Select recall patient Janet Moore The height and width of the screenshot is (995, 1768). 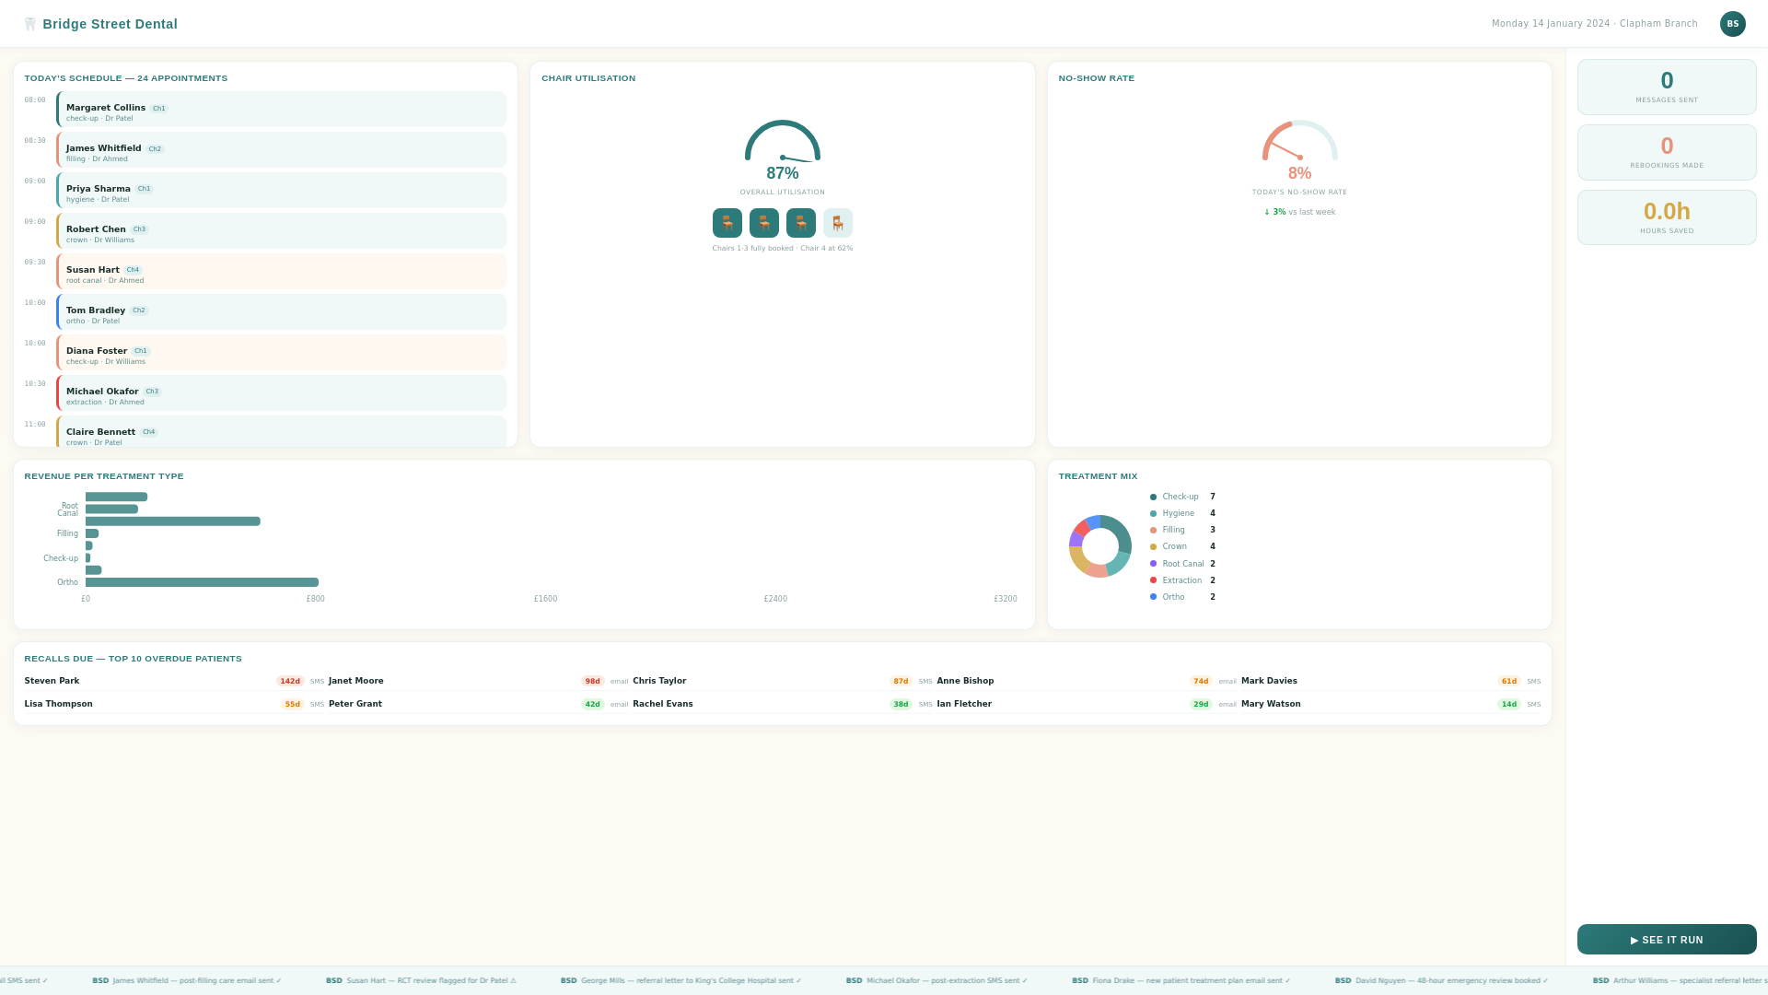pyautogui.click(x=356, y=681)
